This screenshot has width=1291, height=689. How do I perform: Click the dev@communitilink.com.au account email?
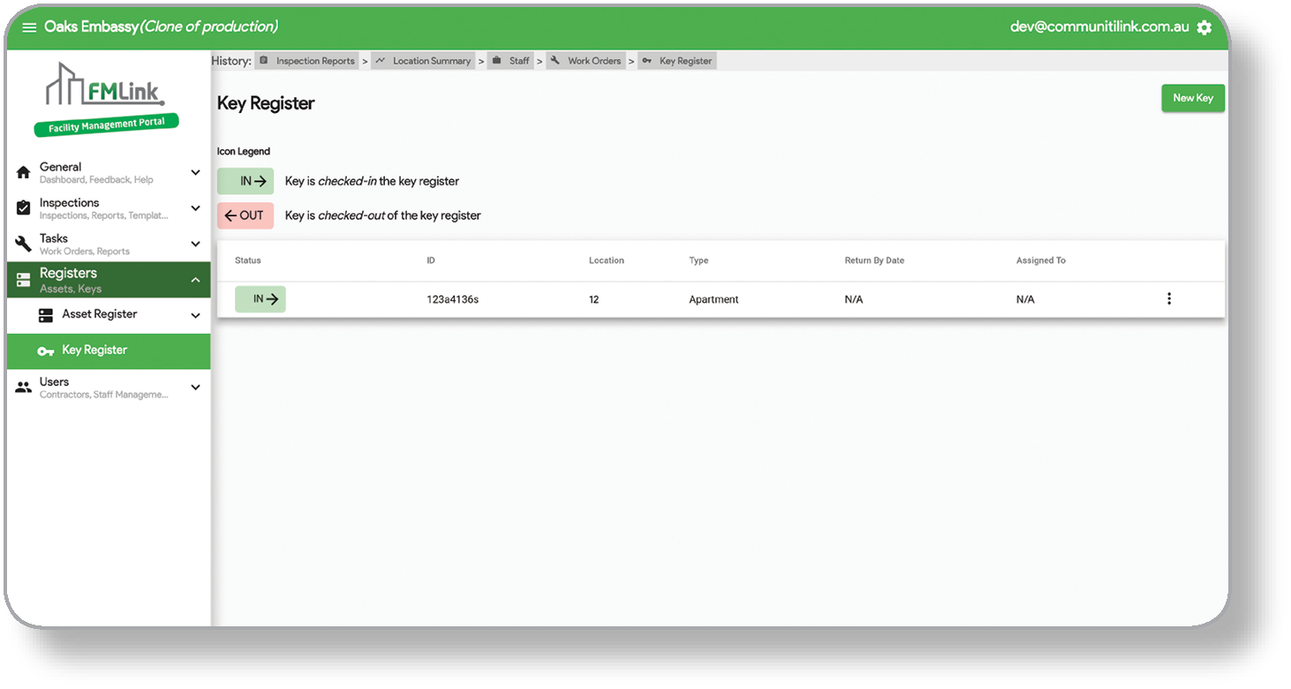[1099, 26]
